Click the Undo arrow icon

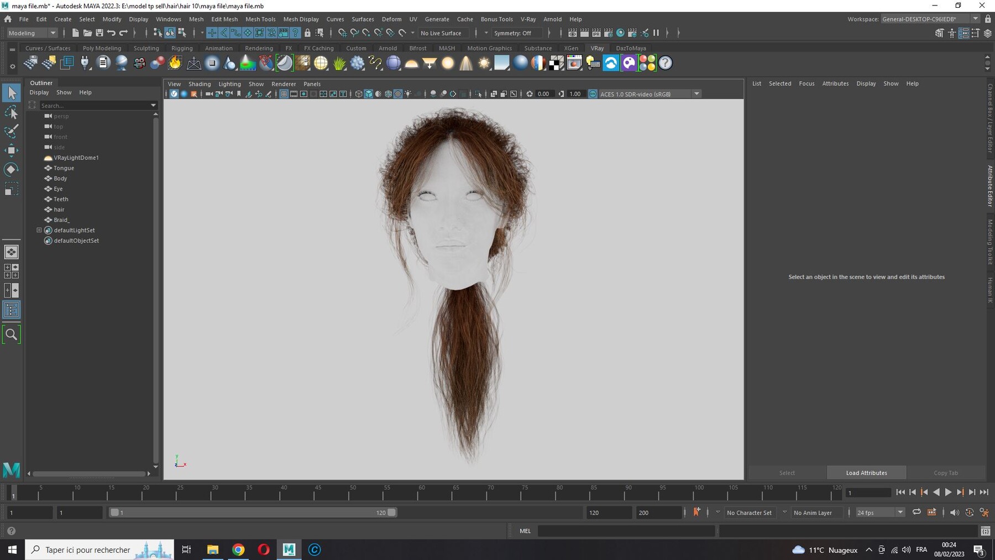[x=112, y=33]
